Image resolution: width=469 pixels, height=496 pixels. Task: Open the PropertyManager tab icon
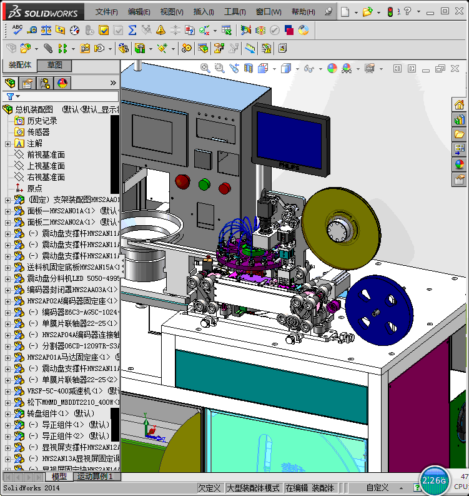pyautogui.click(x=27, y=83)
